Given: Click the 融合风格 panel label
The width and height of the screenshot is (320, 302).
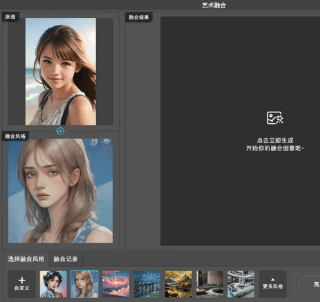Looking at the screenshot, I should (15, 136).
